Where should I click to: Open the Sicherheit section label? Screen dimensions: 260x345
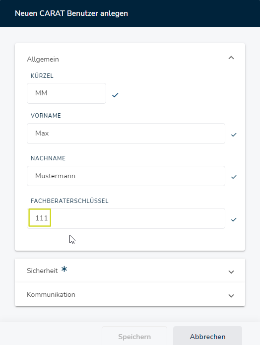[x=42, y=271]
